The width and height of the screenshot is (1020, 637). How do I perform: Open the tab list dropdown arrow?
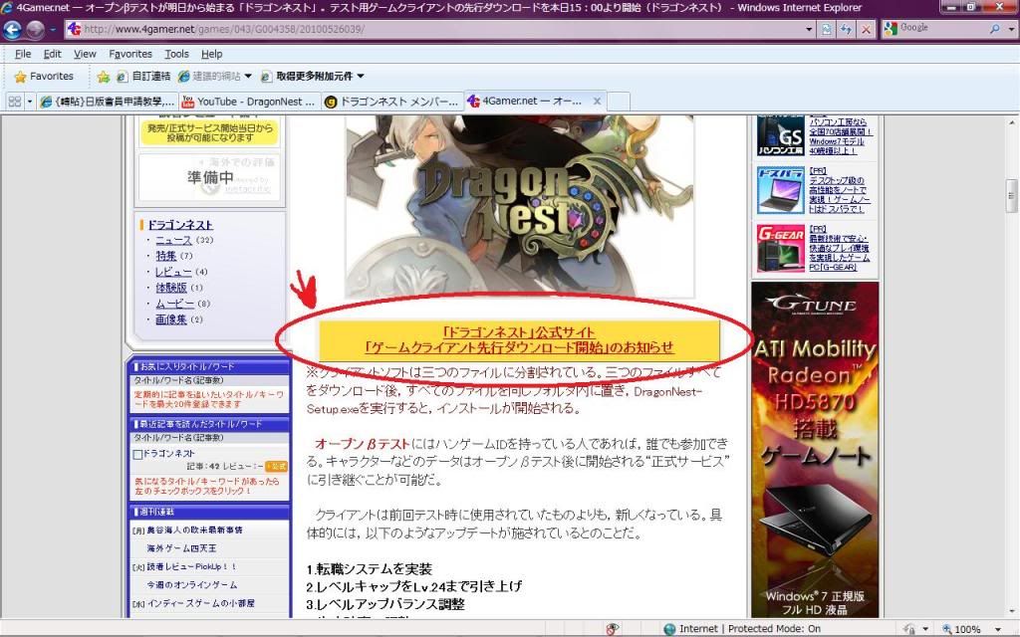coord(29,102)
